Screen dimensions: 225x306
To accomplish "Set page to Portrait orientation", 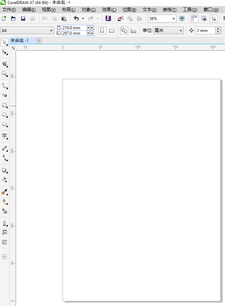I will (x=102, y=31).
